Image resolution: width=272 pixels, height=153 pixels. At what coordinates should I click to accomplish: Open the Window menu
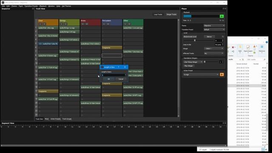click(51, 6)
